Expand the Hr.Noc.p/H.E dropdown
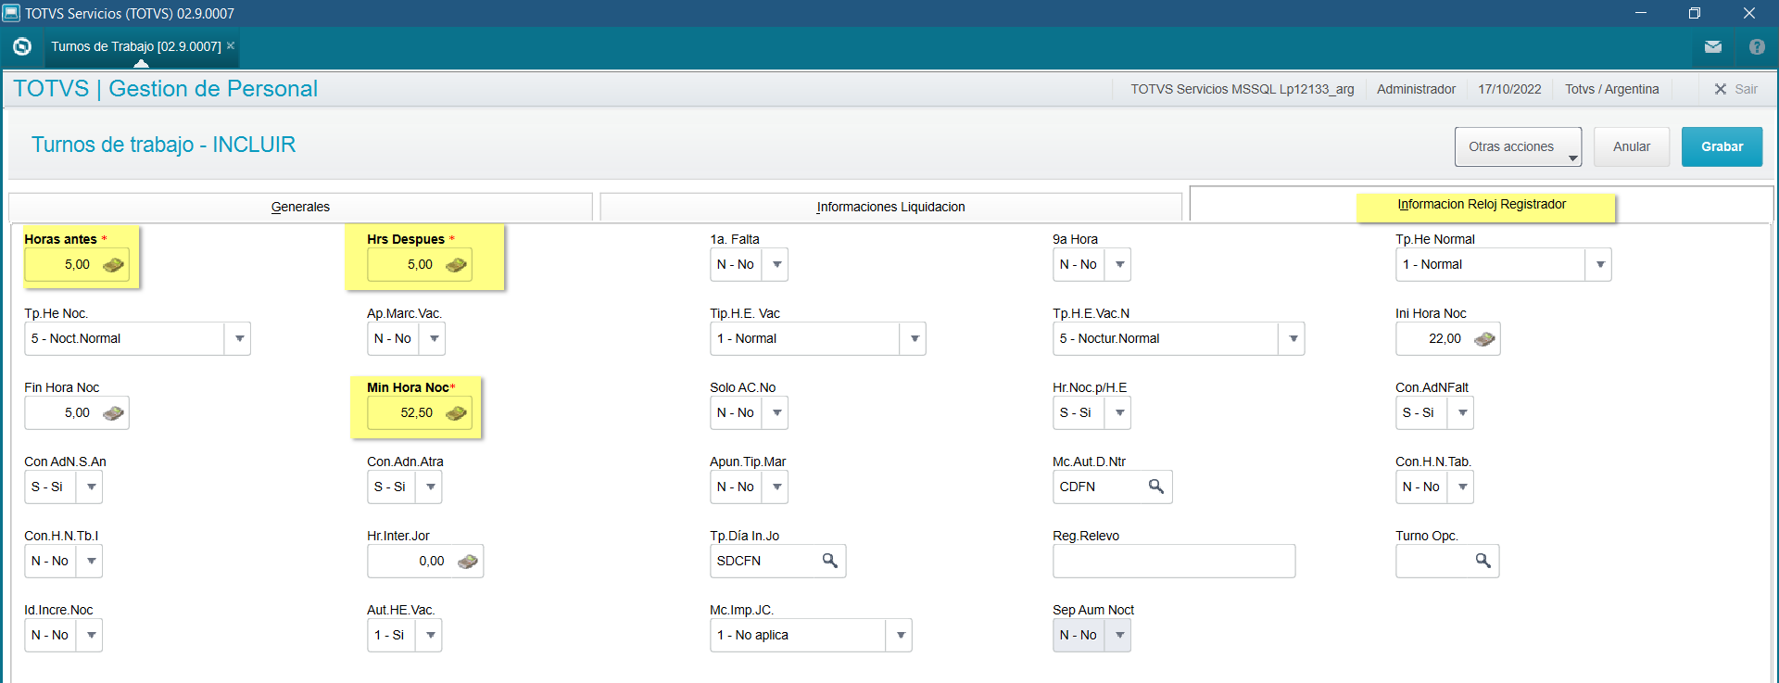 [x=1119, y=412]
